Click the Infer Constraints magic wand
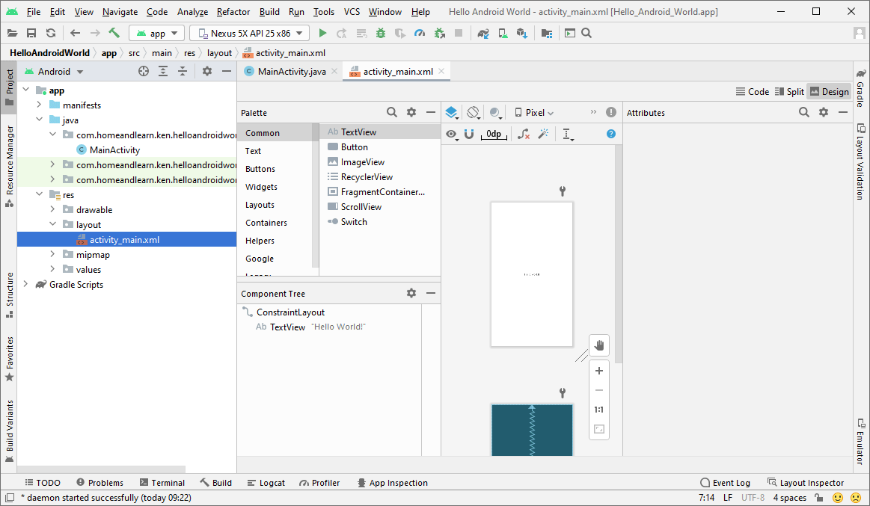 click(x=544, y=134)
